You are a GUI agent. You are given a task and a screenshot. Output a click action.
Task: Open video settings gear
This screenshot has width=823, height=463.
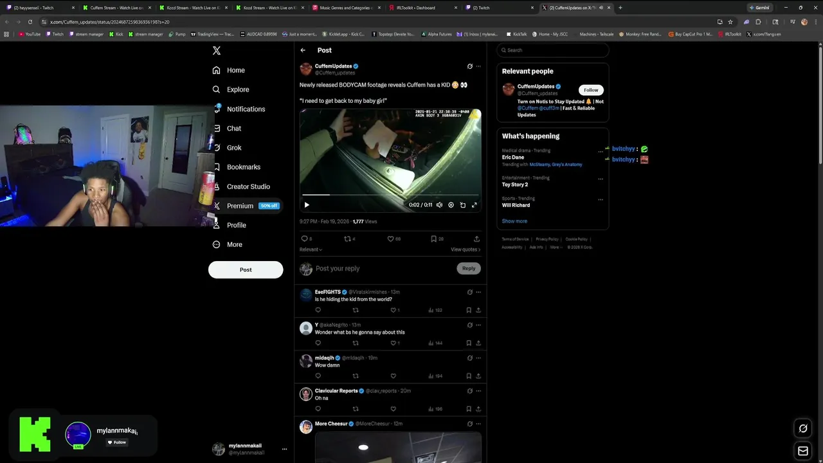tap(451, 205)
